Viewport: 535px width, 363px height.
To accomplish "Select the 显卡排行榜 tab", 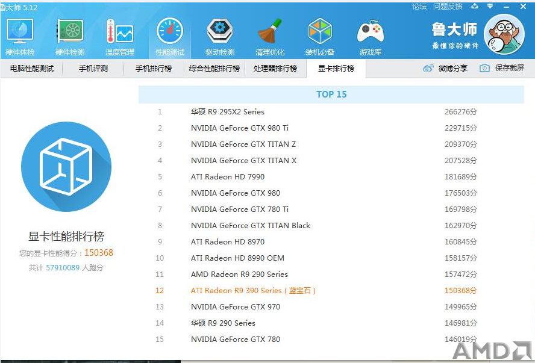I will [x=336, y=69].
